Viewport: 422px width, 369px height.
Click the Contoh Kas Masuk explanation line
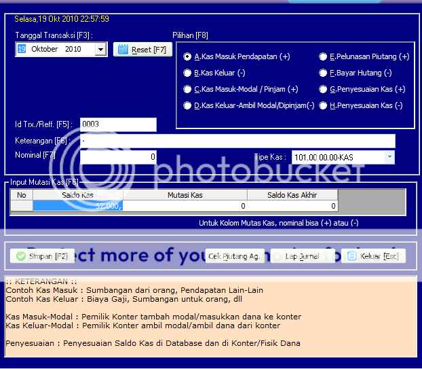(134, 290)
